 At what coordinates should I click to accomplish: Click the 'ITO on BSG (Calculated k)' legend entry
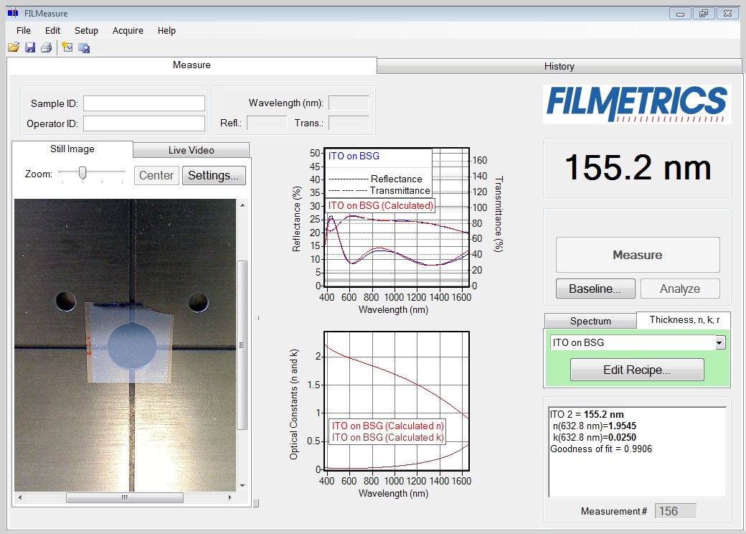pos(388,437)
